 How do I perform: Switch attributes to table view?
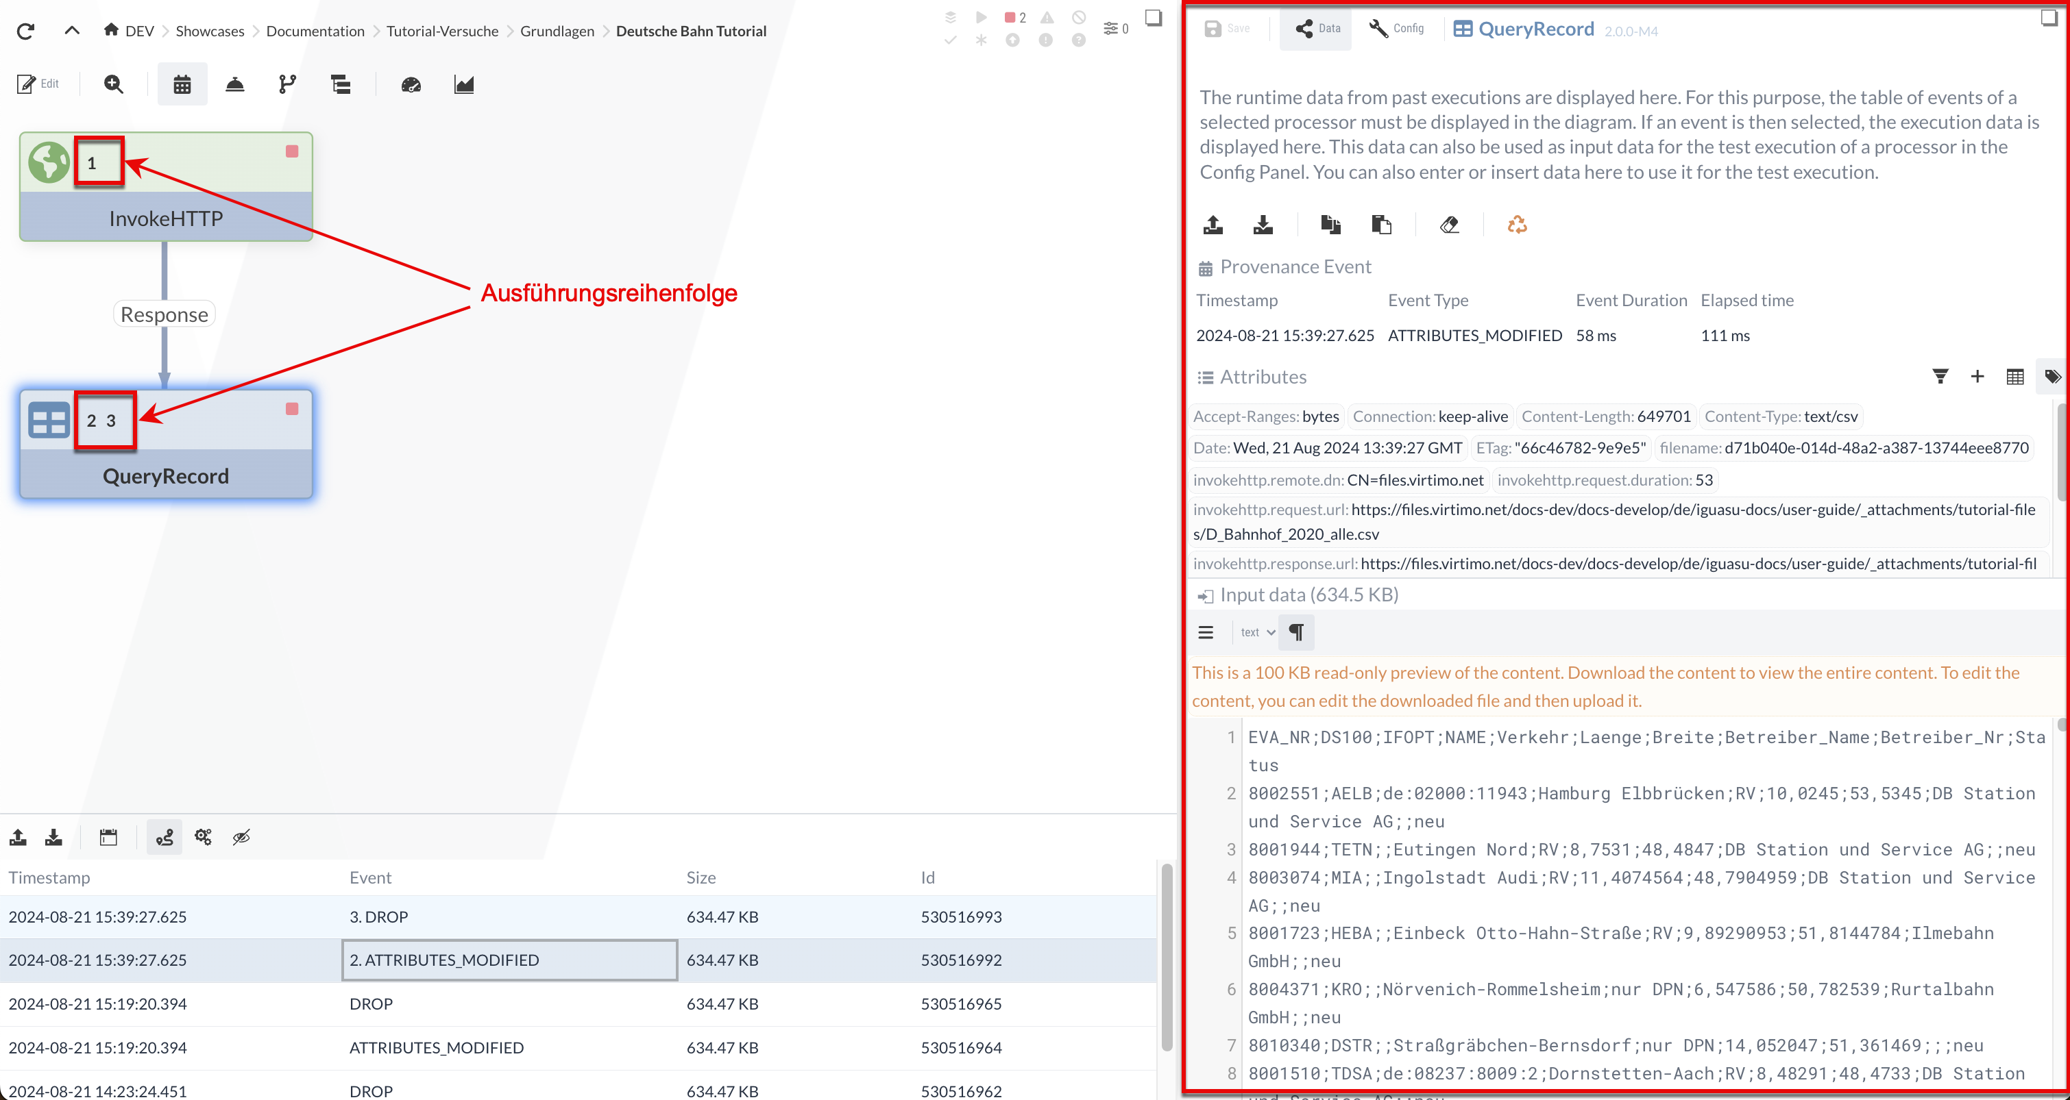pyautogui.click(x=2014, y=377)
